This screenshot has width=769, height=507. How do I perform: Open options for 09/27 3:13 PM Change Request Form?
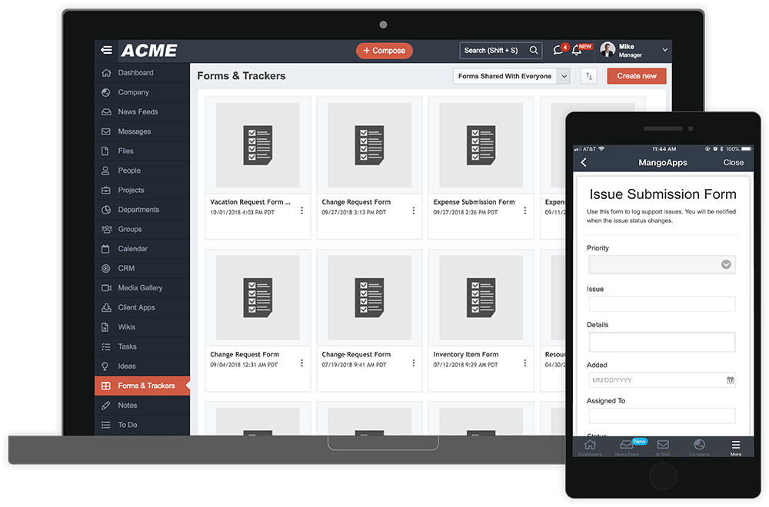point(414,210)
